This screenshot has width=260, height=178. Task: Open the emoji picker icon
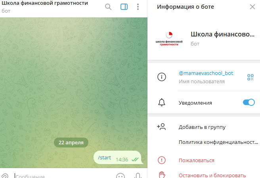pos(120,176)
